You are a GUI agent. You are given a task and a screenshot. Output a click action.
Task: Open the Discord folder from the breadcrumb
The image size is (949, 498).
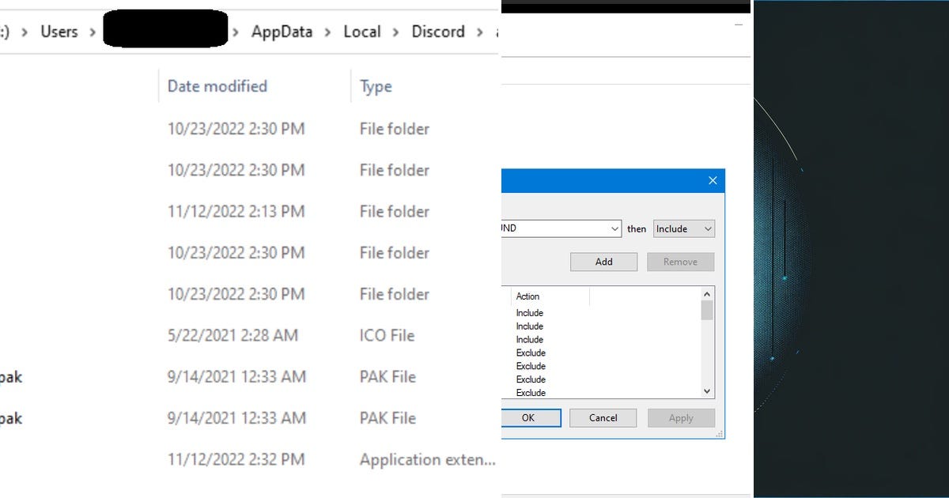(x=437, y=32)
